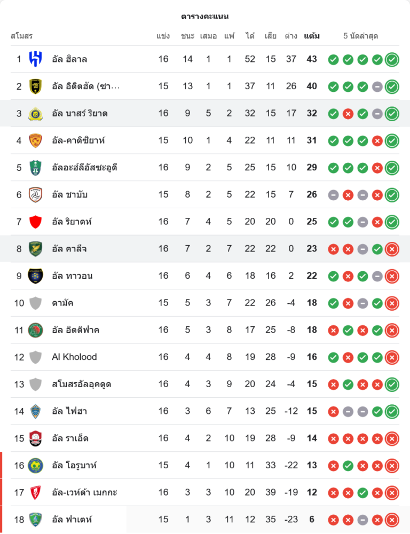The height and width of the screenshot is (534, 410).
Task: Click the Al Ettifaq round crest
Action: click(35, 330)
